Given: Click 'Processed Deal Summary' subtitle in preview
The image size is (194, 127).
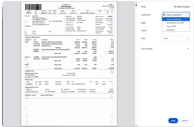Looking at the screenshot, I should (66, 8).
